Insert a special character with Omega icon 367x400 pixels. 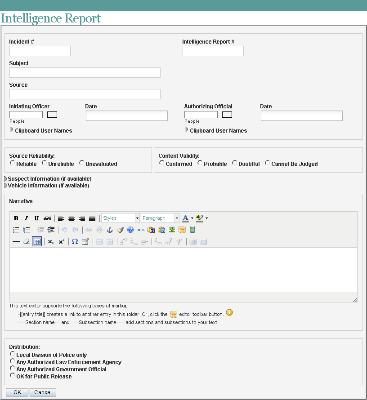(75, 242)
